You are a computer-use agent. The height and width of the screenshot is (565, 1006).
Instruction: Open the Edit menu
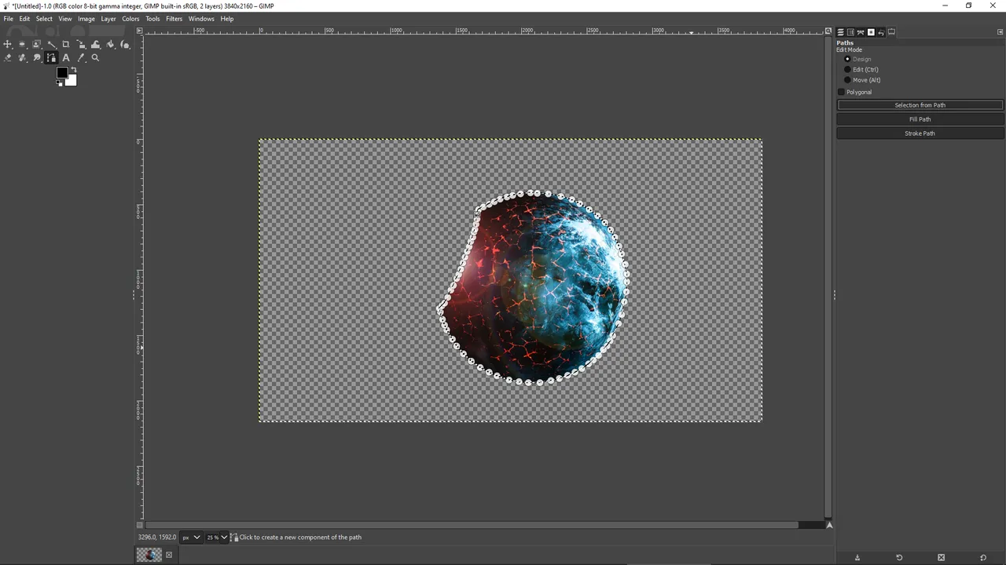pyautogui.click(x=24, y=19)
